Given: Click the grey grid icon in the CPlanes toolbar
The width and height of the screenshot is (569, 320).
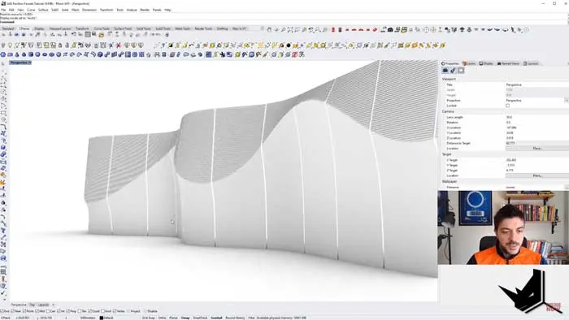Looking at the screenshot, I should [x=88, y=35].
